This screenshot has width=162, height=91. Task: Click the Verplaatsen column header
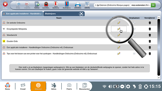[x=134, y=18]
